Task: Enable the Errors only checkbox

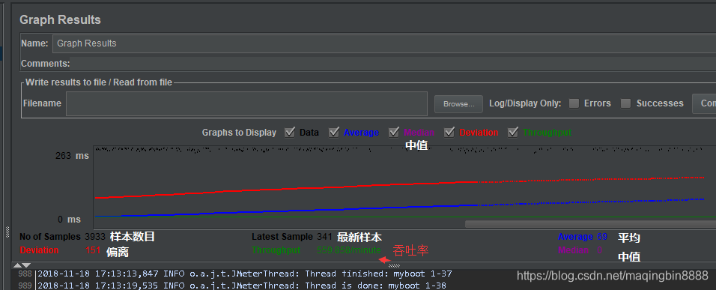Action: click(574, 103)
